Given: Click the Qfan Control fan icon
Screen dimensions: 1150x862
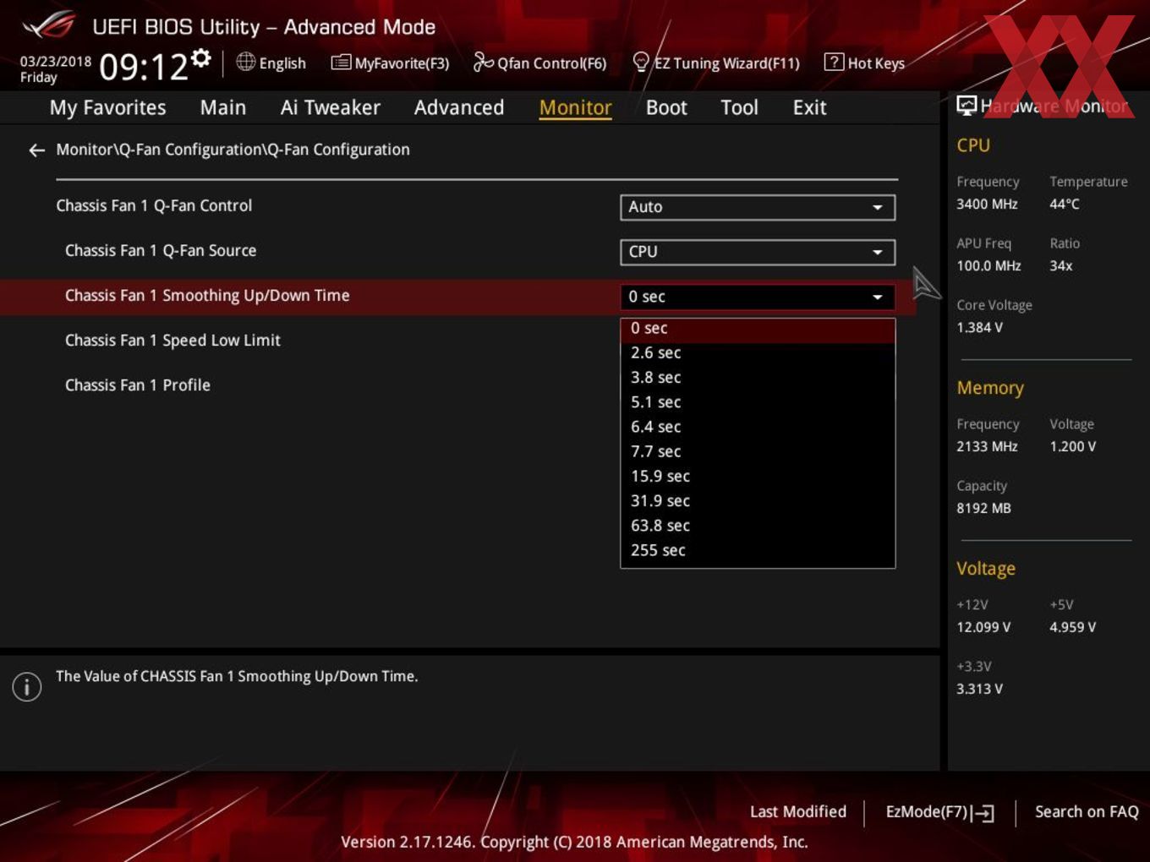Looking at the screenshot, I should click(483, 62).
